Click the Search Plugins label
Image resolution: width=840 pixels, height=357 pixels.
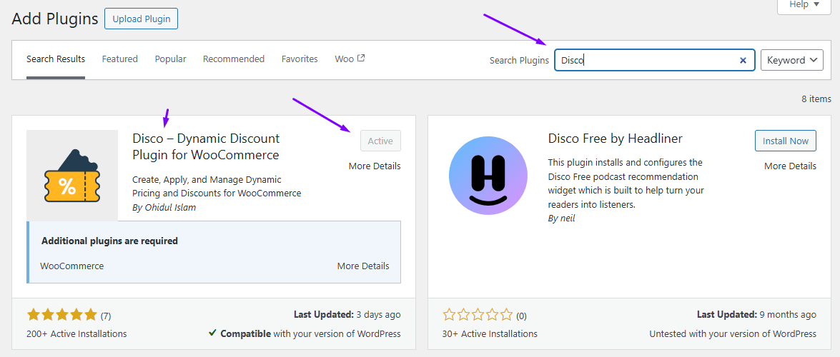click(519, 61)
